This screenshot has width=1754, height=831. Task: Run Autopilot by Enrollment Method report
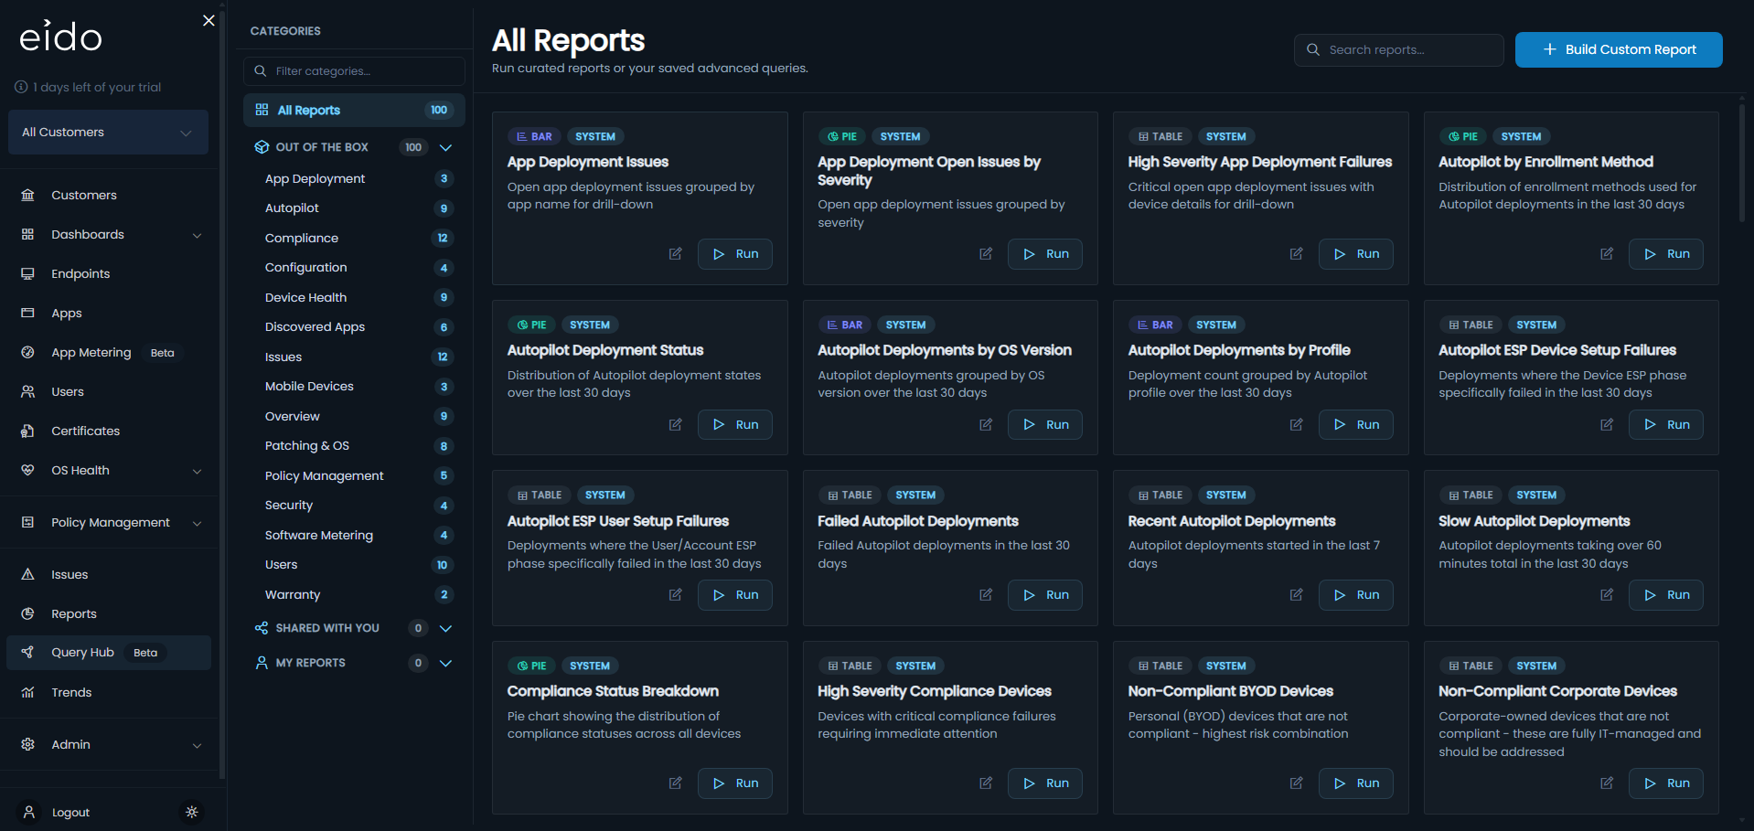[1665, 254]
